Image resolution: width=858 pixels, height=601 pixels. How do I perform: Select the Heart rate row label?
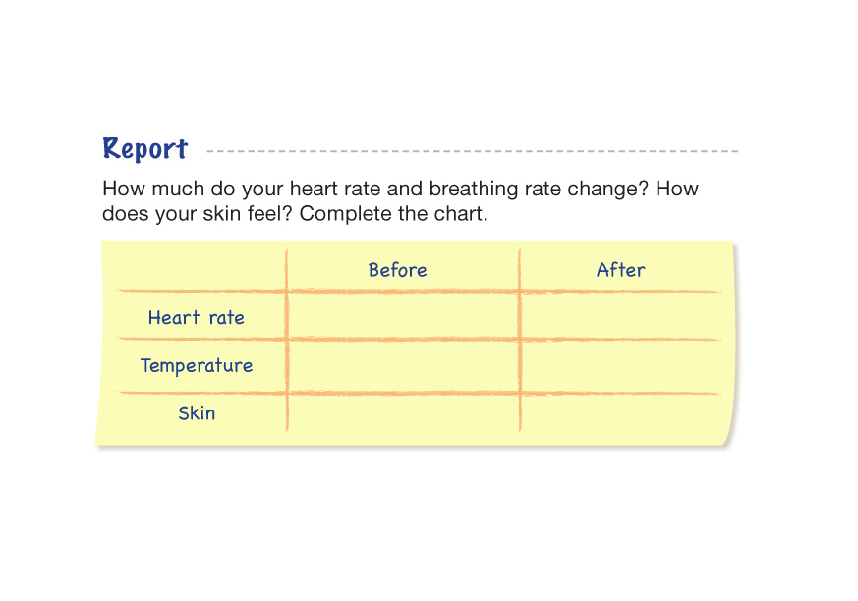click(x=196, y=318)
